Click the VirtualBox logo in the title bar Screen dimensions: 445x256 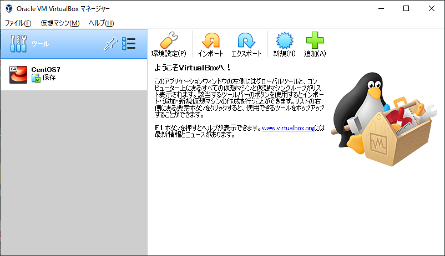9,8
